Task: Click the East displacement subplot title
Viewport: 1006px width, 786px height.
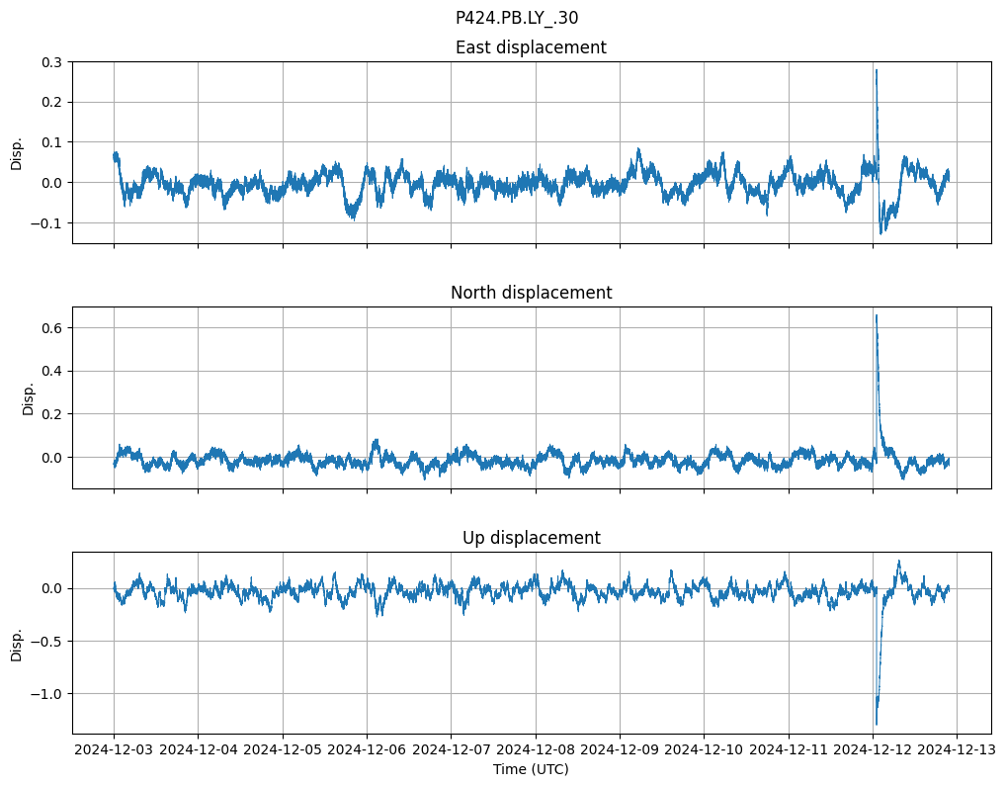Action: click(x=531, y=47)
